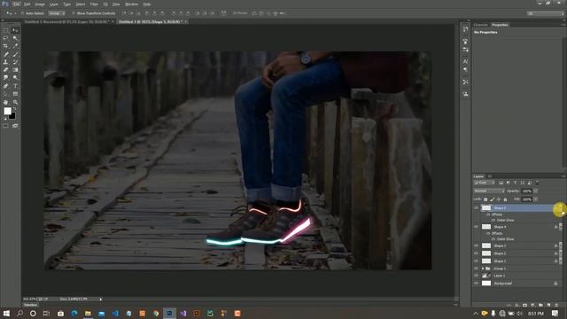Open the File menu

coord(16,4)
